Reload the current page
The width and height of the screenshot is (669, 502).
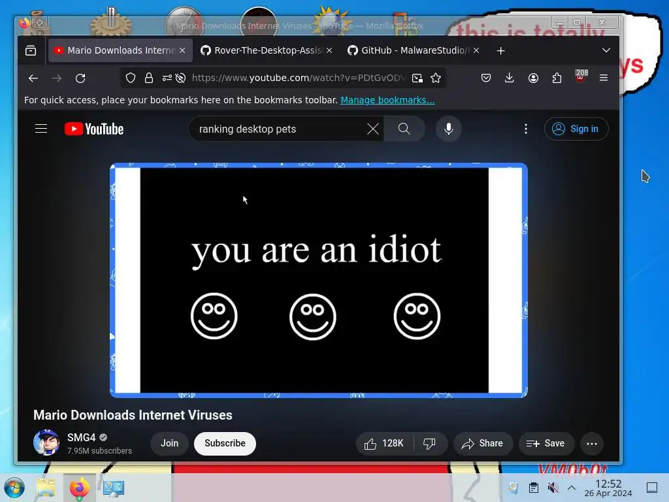pos(80,78)
